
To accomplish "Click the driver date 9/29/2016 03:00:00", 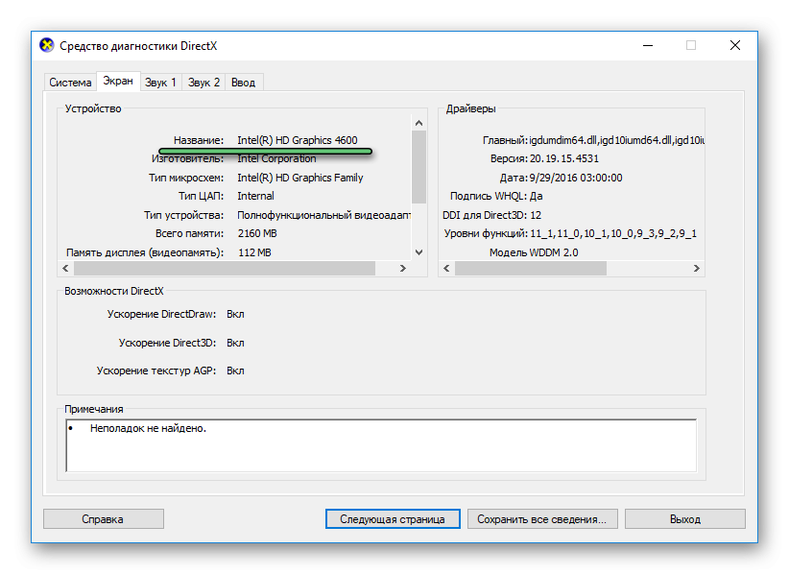I will pos(576,178).
